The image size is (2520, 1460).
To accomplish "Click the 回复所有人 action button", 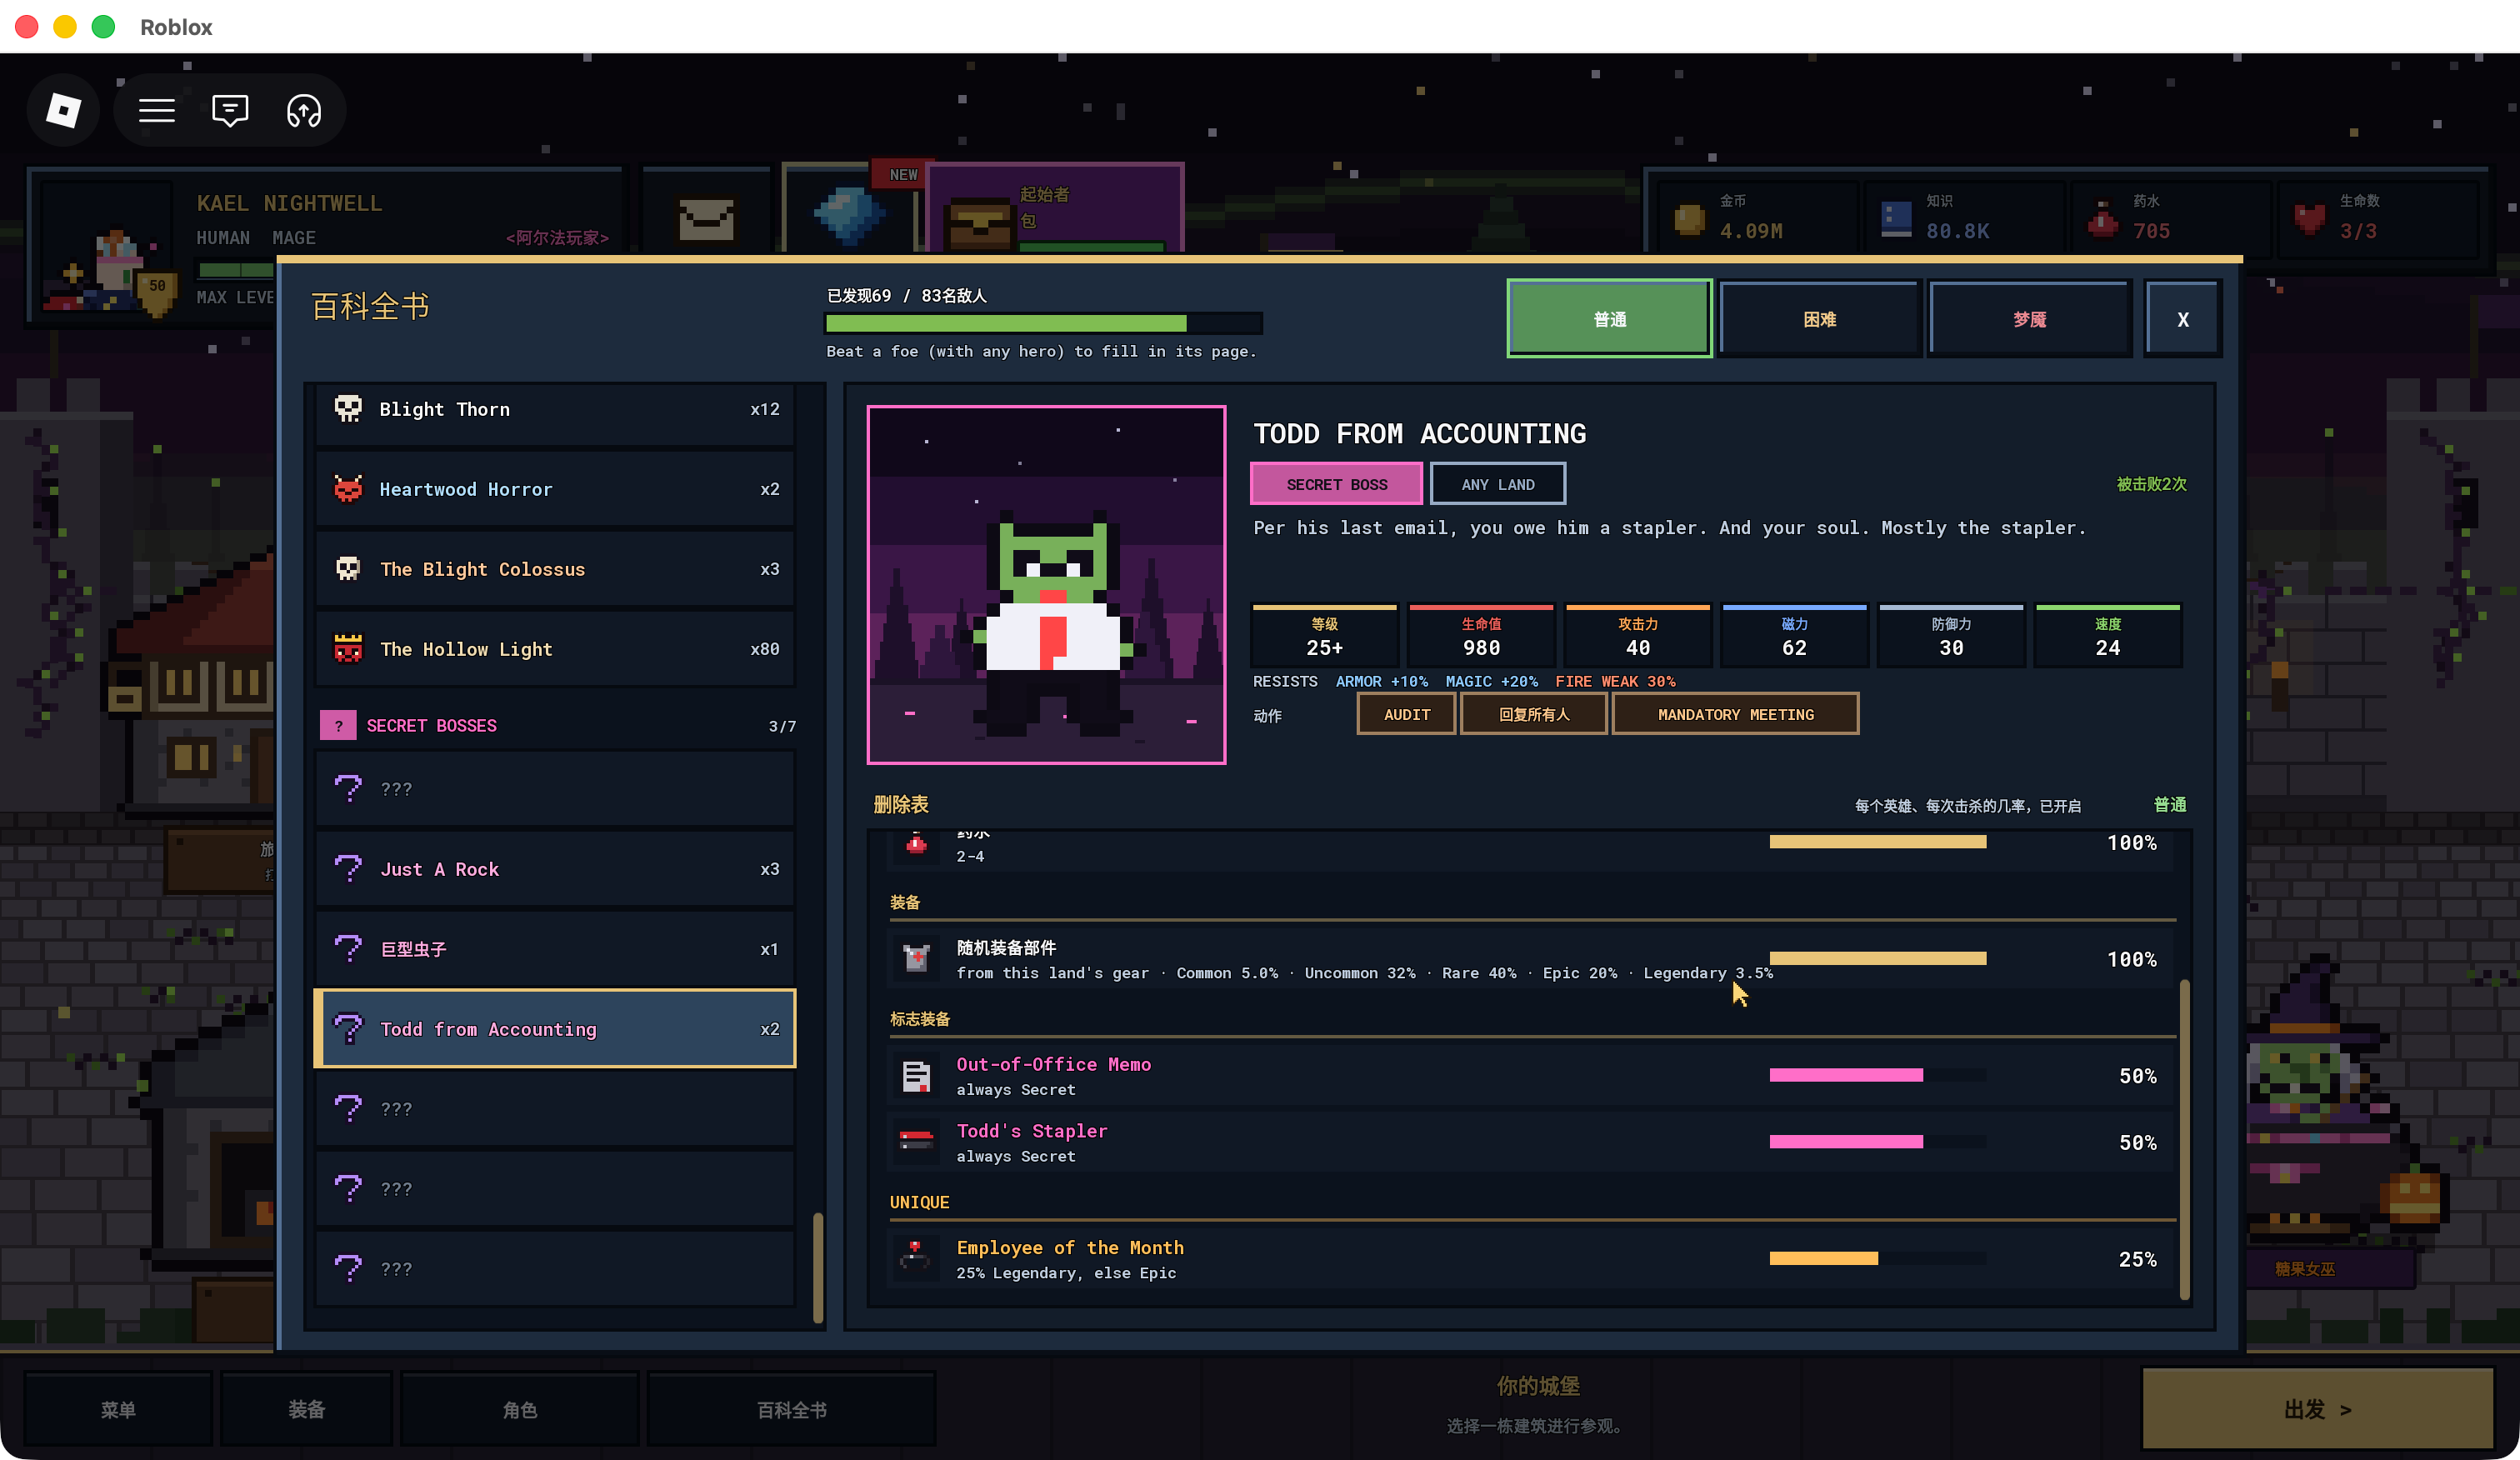I will (x=1533, y=714).
